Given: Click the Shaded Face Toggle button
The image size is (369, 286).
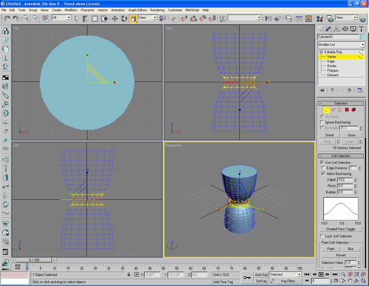Looking at the screenshot, I should pos(341,229).
